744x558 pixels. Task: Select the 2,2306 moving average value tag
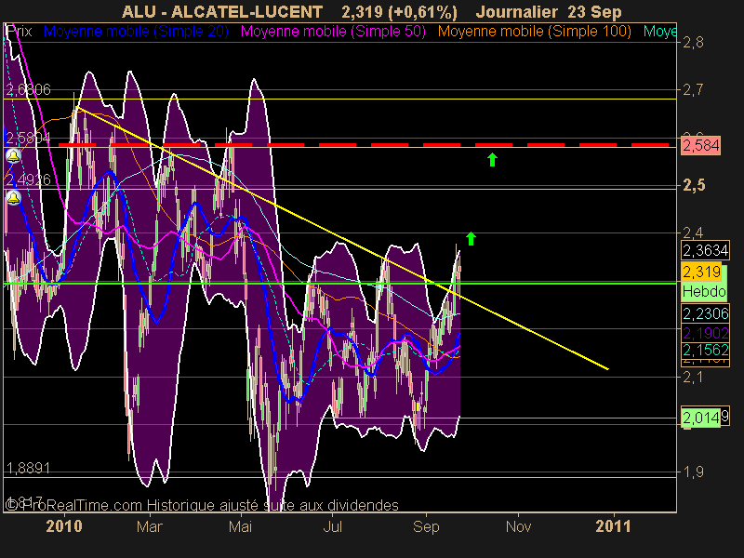point(706,313)
